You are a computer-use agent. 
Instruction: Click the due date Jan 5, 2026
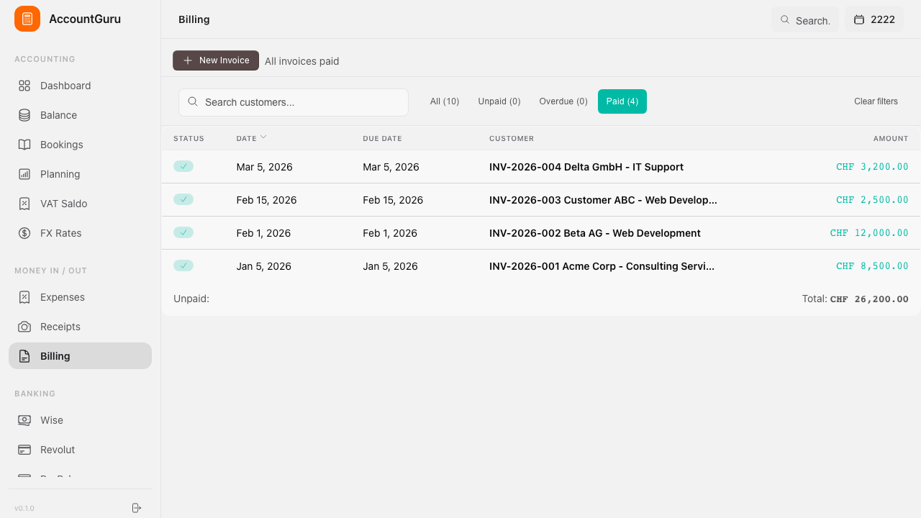coord(390,266)
